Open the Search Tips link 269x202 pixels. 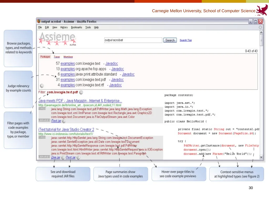[186, 40]
